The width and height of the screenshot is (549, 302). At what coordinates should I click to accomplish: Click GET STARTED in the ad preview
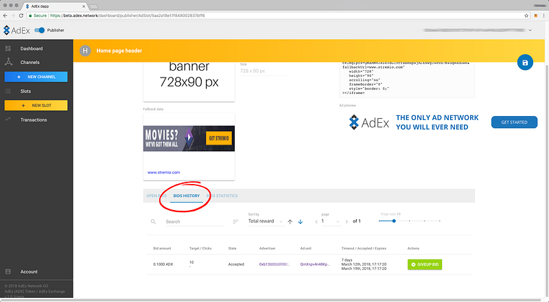(514, 122)
